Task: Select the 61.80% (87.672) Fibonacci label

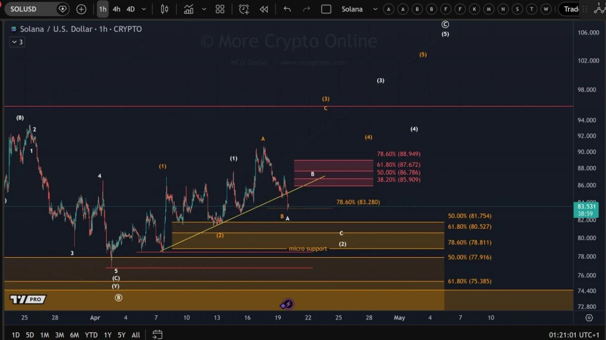Action: (398, 165)
